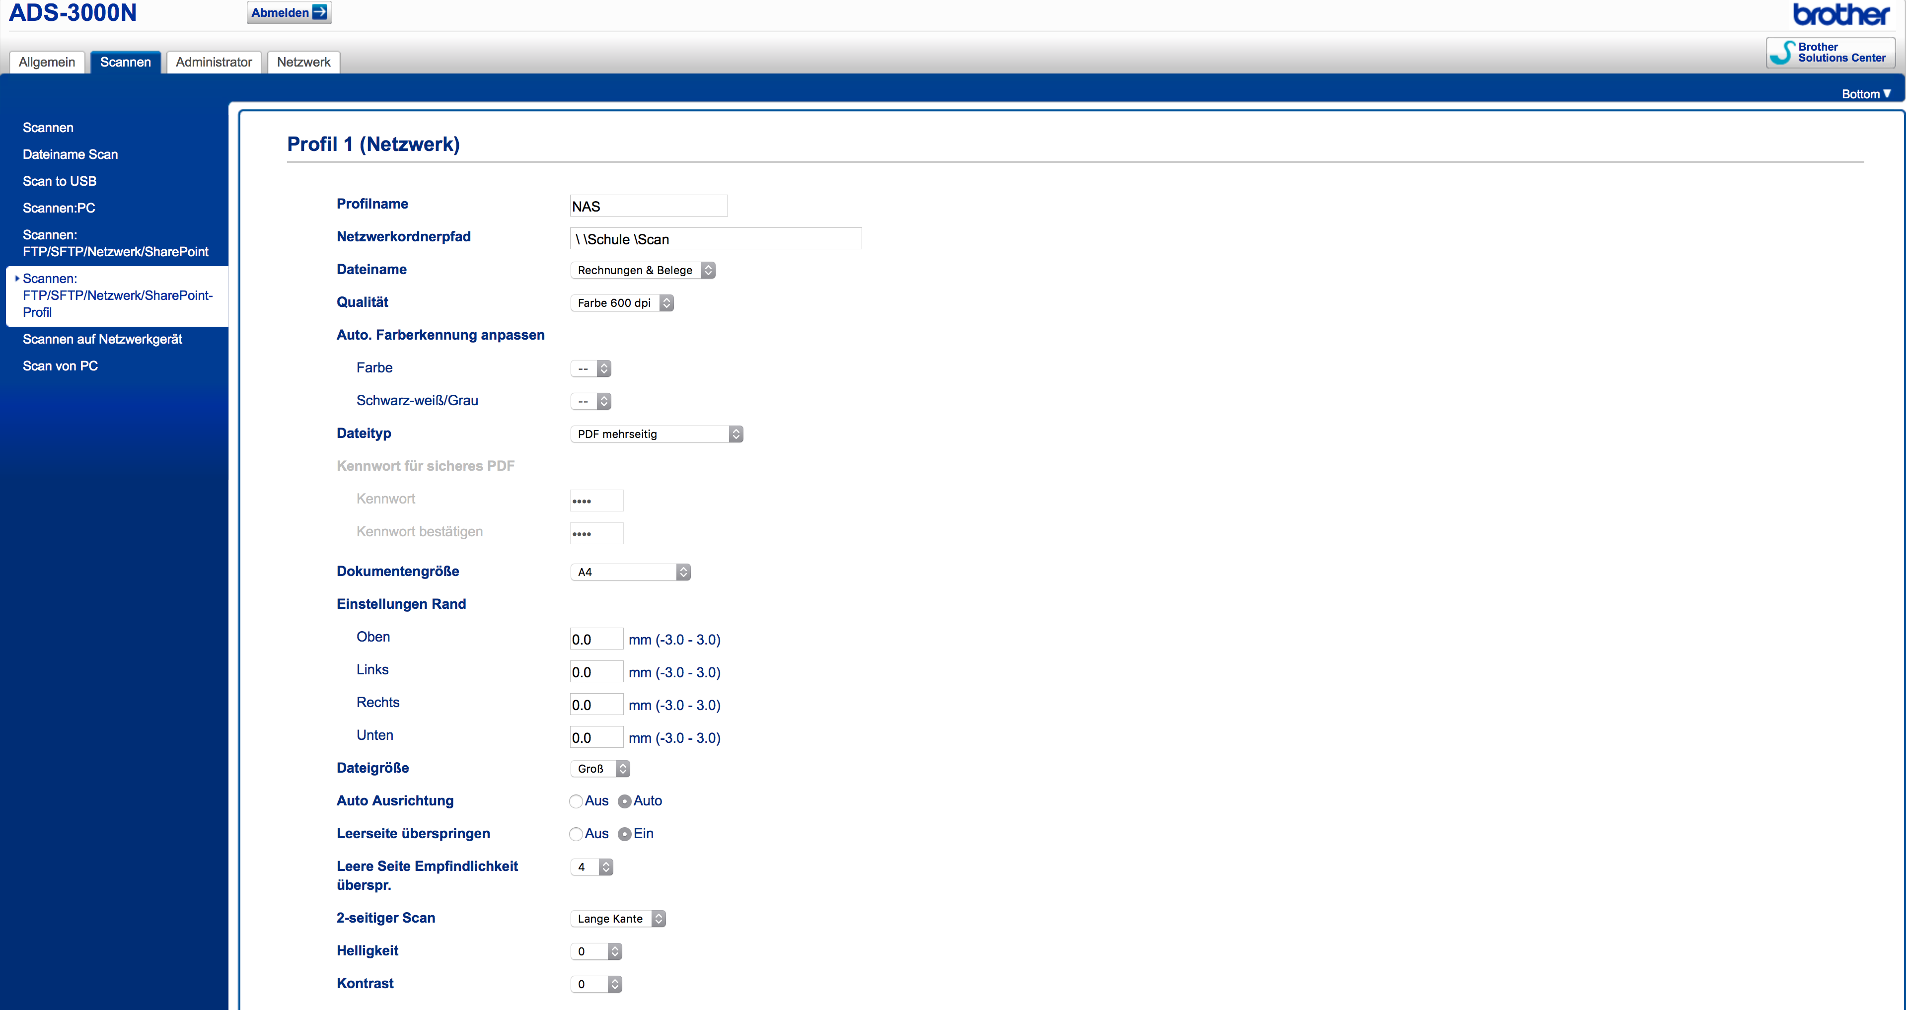Open Dateityp dropdown PDF mehrseitig
This screenshot has width=1906, height=1010.
(x=657, y=434)
